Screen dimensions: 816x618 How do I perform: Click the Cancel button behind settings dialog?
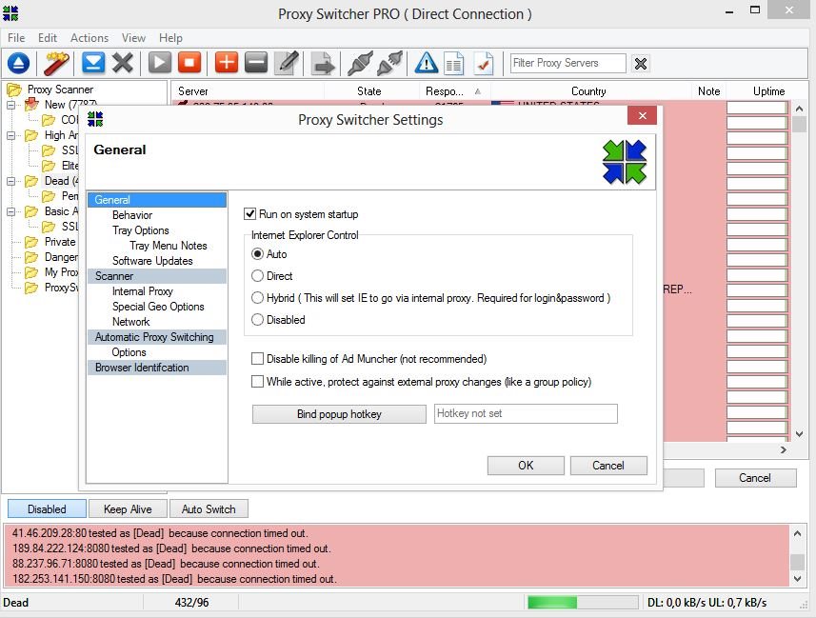pyautogui.click(x=755, y=478)
